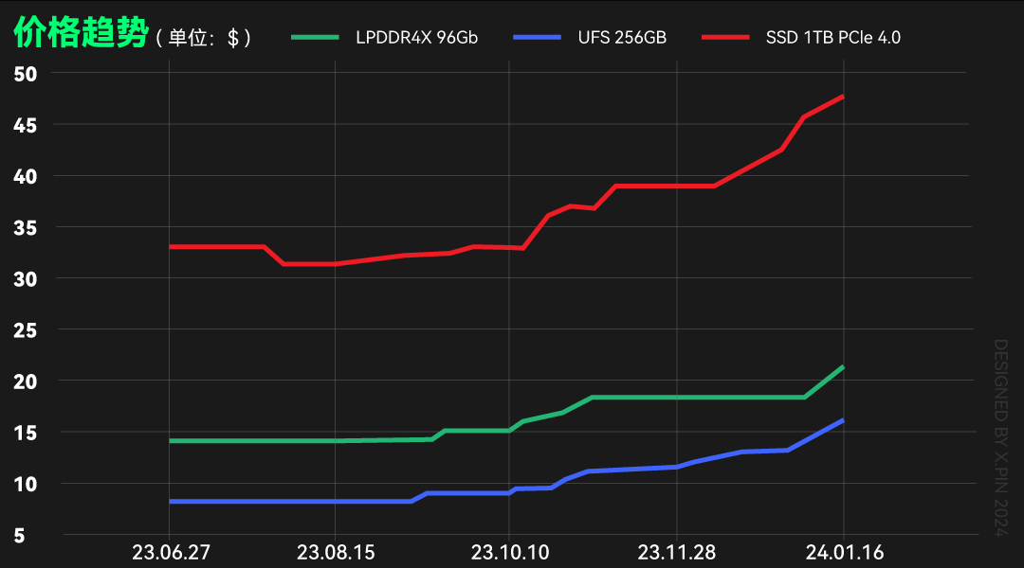Select the UFS 256GB legend label
The height and width of the screenshot is (568, 1024).
[622, 38]
